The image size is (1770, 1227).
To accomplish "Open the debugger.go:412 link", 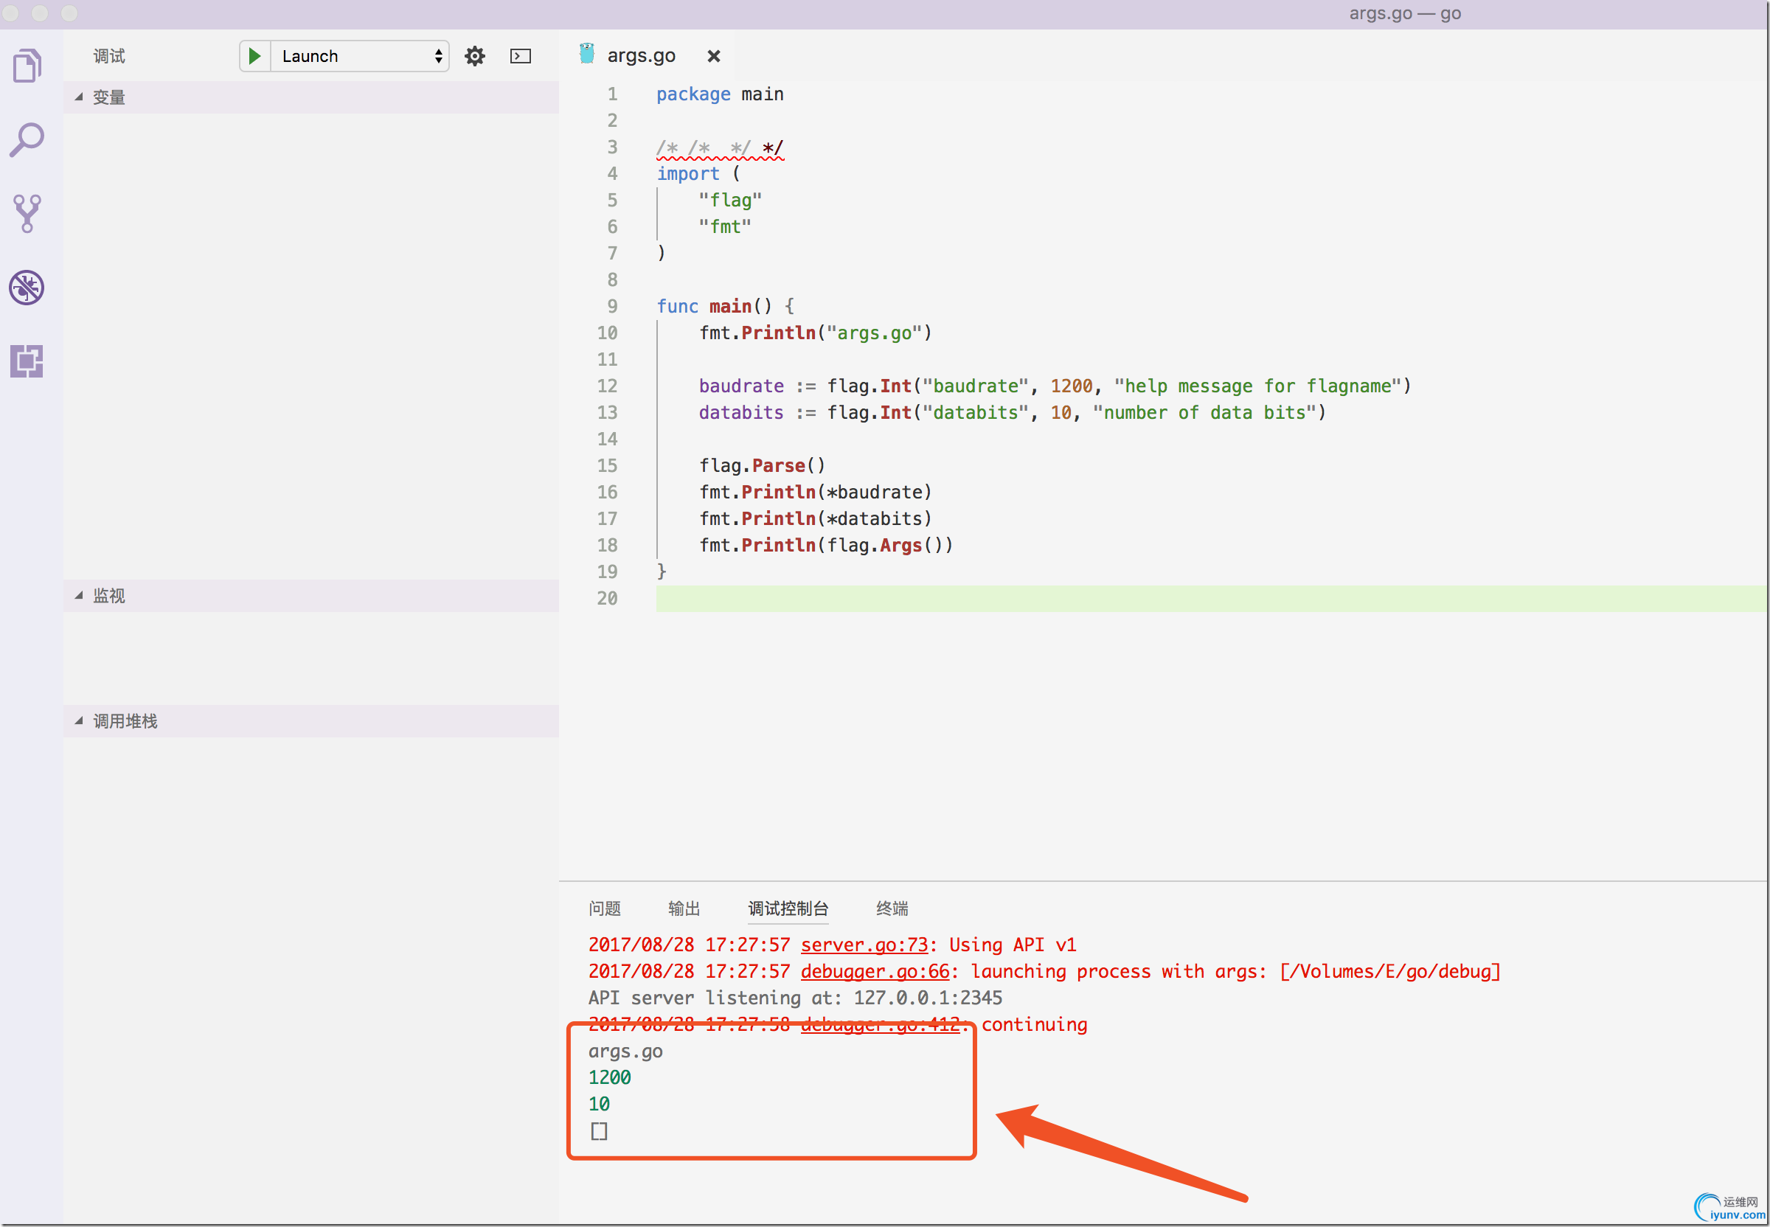I will 881,1025.
